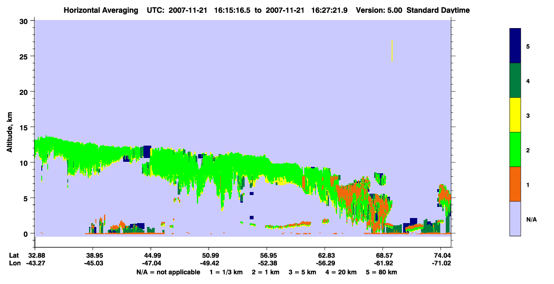The image size is (554, 284).
Task: Click the altitude tick label 30
Action: (25, 21)
